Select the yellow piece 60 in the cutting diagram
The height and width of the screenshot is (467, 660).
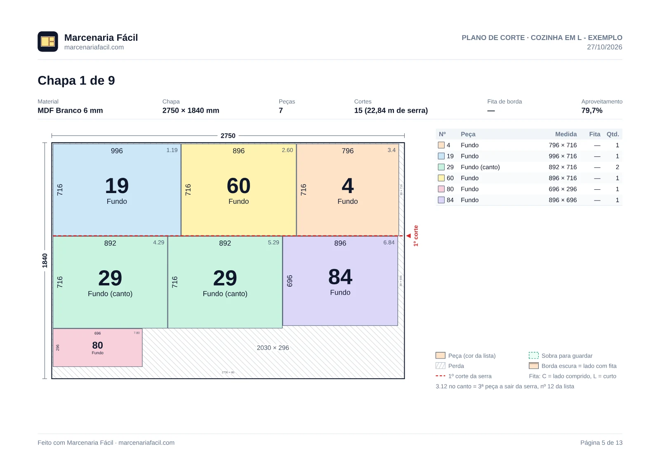(239, 190)
